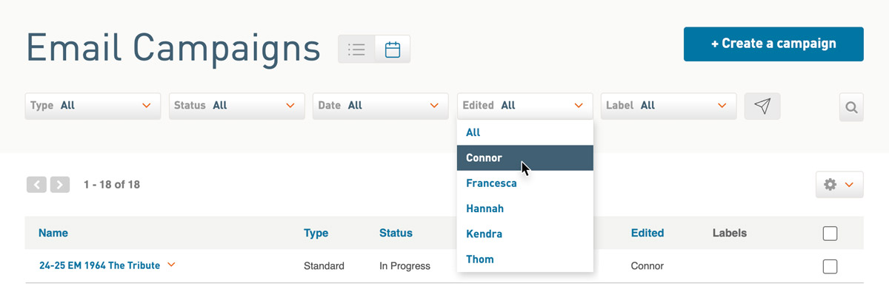889x289 pixels.
Task: Click the Email Campaigns page heading
Action: 173,48
